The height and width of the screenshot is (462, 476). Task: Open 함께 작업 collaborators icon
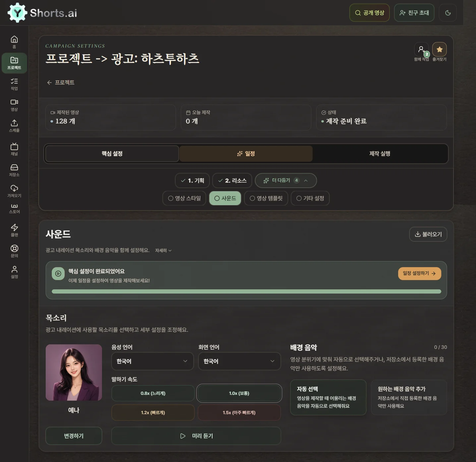[421, 49]
